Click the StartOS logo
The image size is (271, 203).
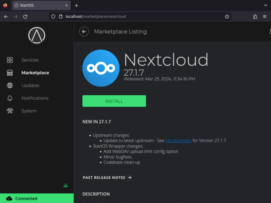tap(36, 35)
